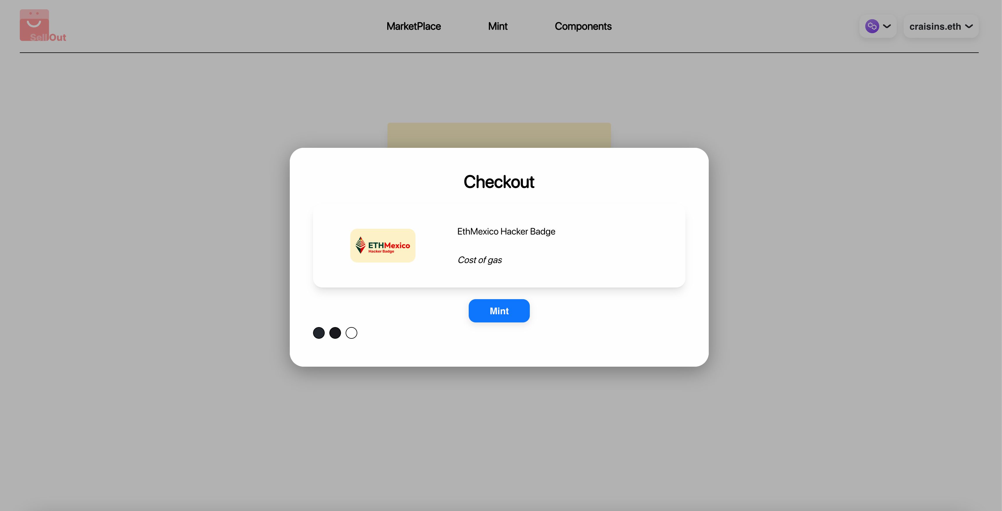Click the Cost of gas label link
The width and height of the screenshot is (1002, 511).
point(479,259)
